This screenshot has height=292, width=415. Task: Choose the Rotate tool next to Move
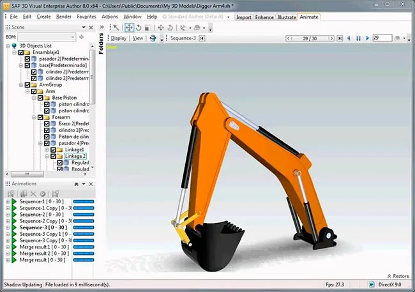pos(139,27)
